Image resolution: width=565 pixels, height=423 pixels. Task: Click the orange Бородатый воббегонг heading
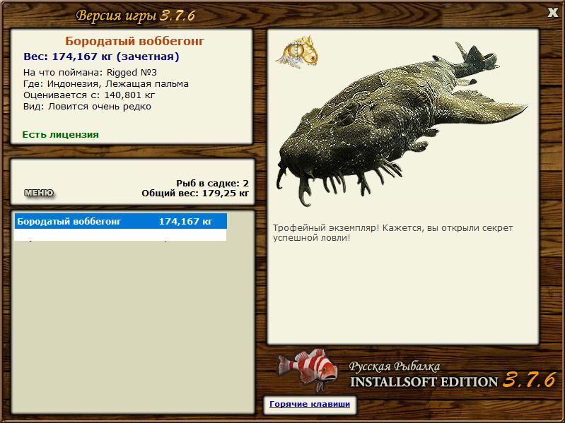tap(135, 41)
